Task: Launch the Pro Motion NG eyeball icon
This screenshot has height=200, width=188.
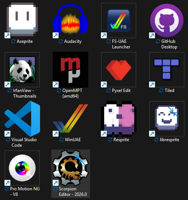Action: [x=22, y=168]
